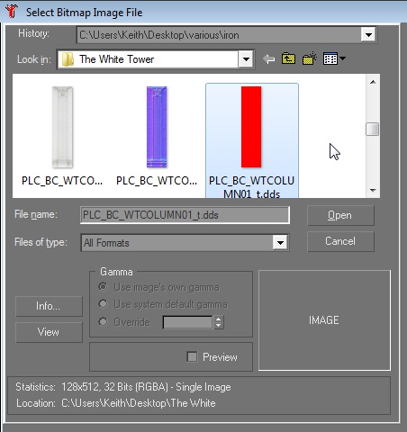
Task: Click the gamma Override value field
Action: 187,322
